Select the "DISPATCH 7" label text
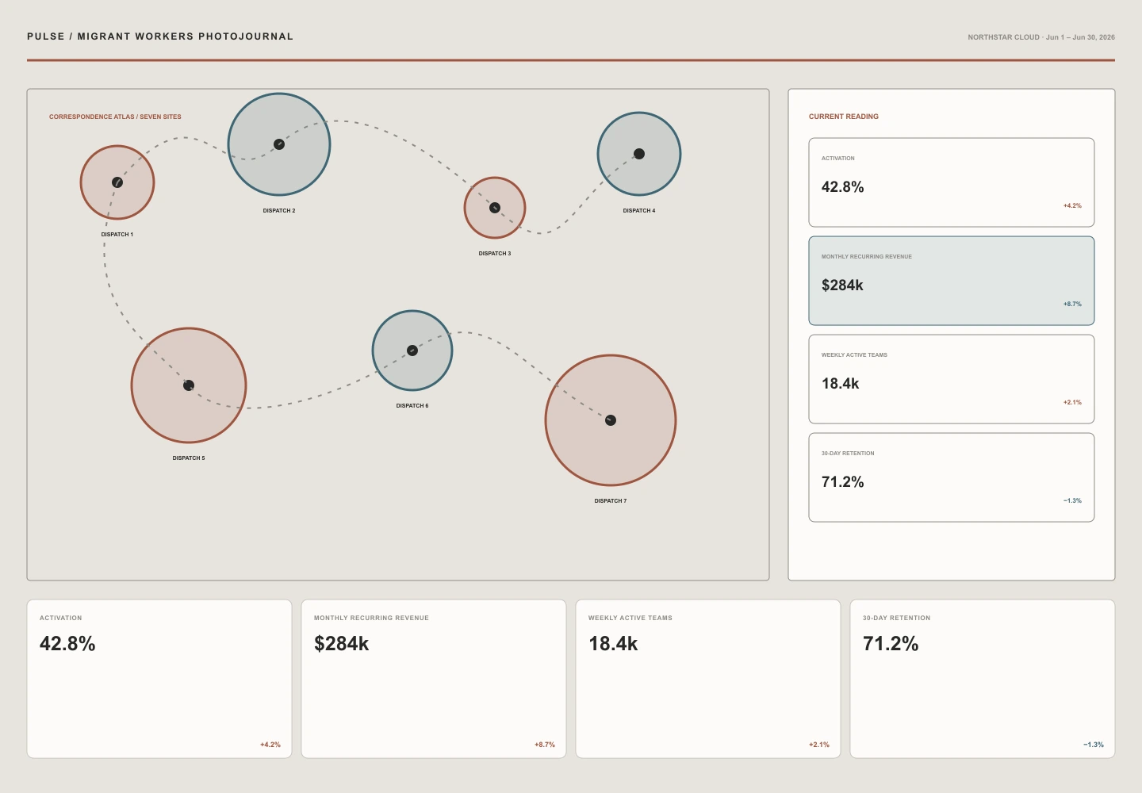 tap(611, 501)
